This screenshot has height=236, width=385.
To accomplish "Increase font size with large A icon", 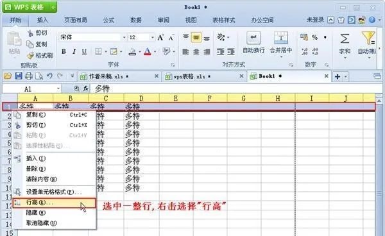I will 160,38.
